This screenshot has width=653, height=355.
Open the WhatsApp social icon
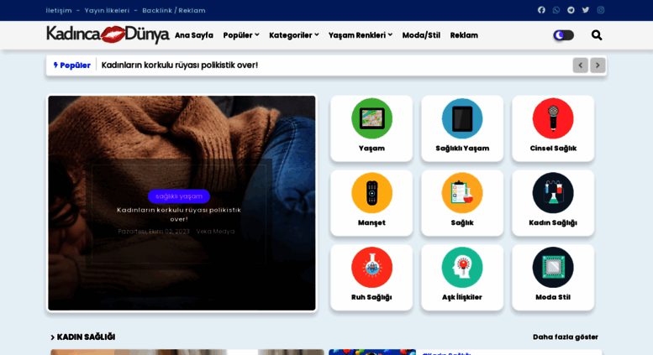[556, 10]
